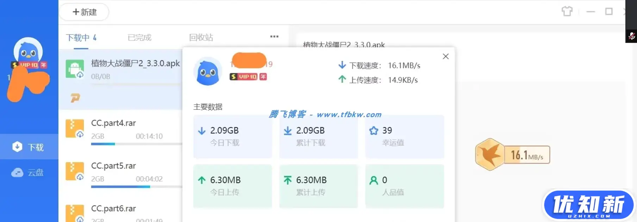Click the sidebar VIP 10 年 badge
This screenshot has width=637, height=222.
pyautogui.click(x=29, y=65)
